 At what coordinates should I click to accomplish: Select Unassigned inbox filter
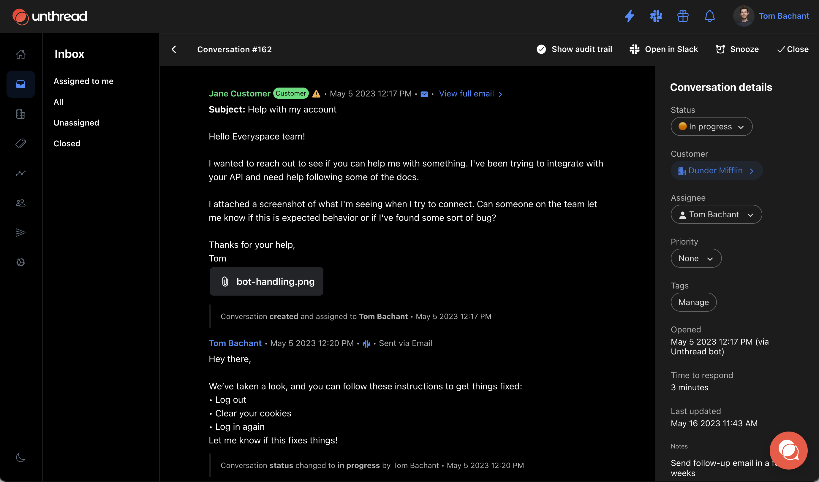76,123
